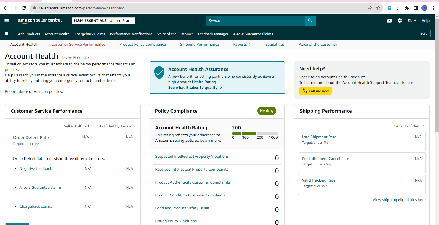Open the Eligibilities tab
This screenshot has width=439, height=225.
click(x=275, y=44)
